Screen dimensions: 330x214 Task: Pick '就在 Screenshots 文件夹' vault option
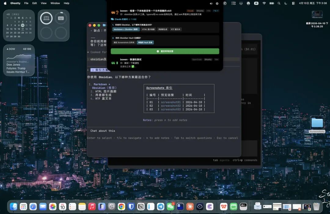[124, 42]
